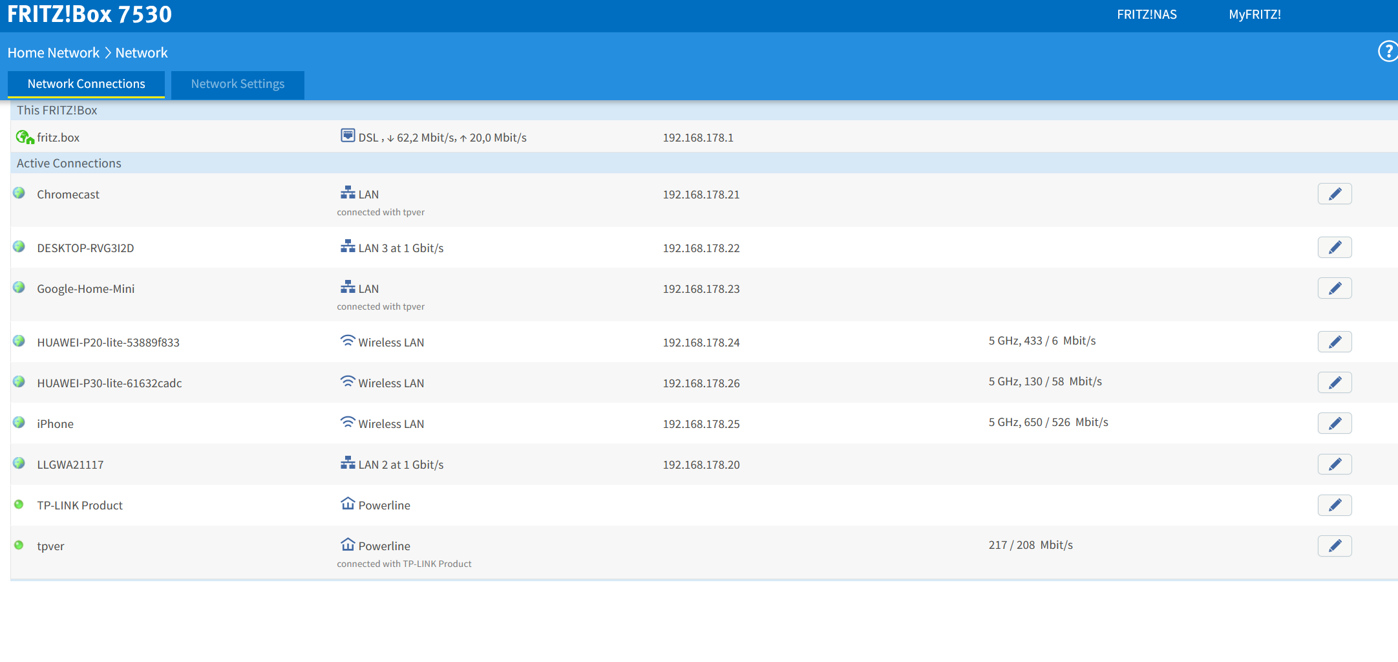Select the iPhone device name

[55, 424]
